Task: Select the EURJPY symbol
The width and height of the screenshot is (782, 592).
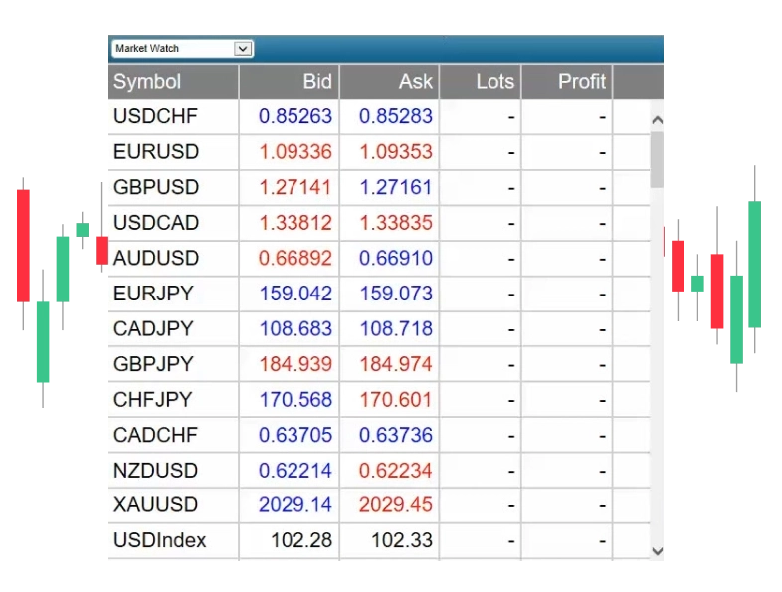Action: (153, 294)
